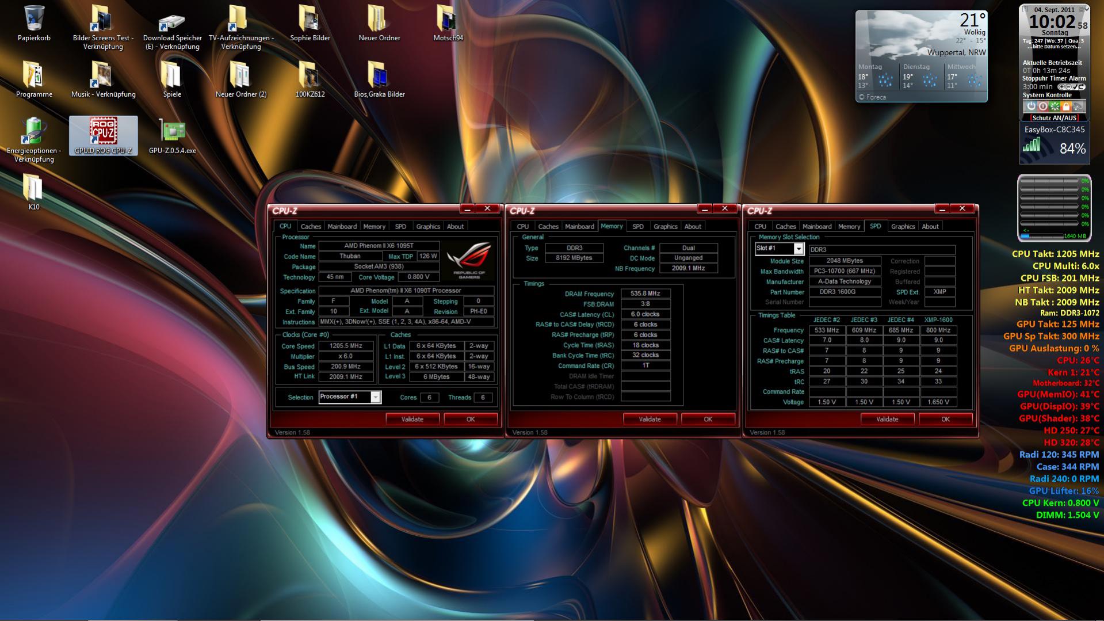Expand the Processor #1 selection dropdown
Screen dimensions: 1104x621
375,397
